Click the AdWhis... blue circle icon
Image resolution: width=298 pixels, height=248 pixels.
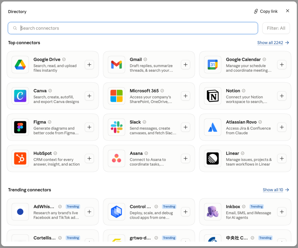pyautogui.click(x=20, y=212)
